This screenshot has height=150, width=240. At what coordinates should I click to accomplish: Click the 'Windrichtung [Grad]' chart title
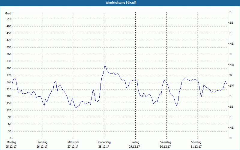(121, 3)
